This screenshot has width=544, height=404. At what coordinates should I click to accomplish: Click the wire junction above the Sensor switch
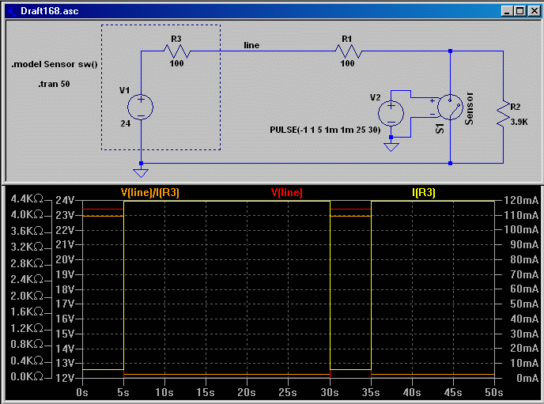(x=450, y=51)
